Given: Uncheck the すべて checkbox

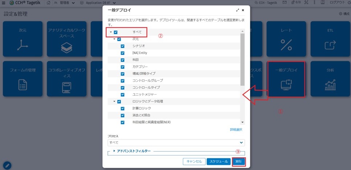Looking at the screenshot, I should tap(115, 32).
